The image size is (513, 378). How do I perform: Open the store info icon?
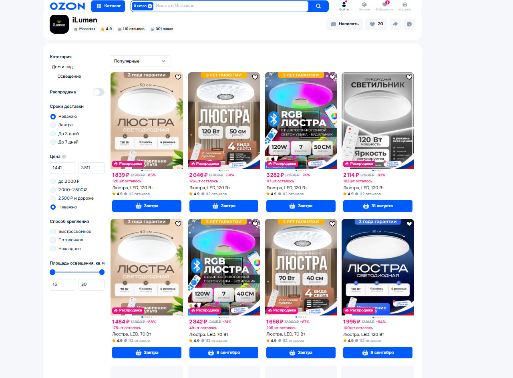point(409,24)
